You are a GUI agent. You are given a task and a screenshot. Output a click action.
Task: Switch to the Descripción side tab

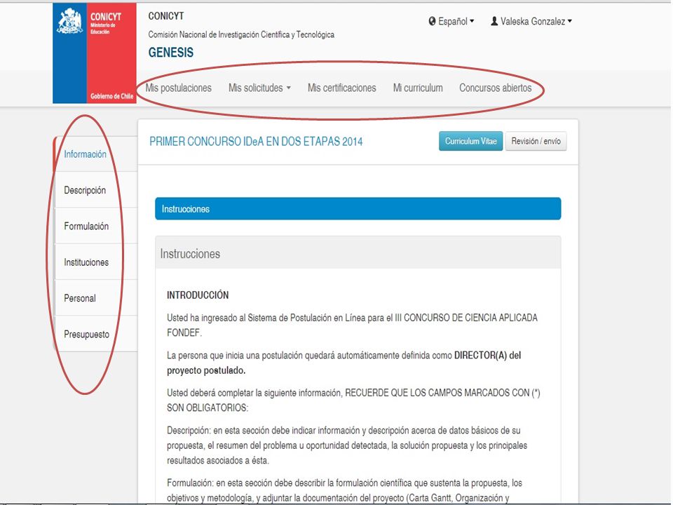click(x=96, y=190)
